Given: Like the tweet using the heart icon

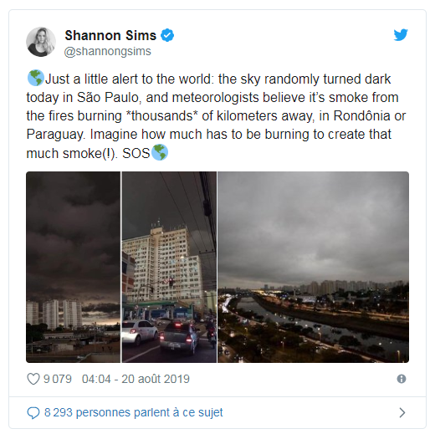Looking at the screenshot, I should tap(33, 379).
